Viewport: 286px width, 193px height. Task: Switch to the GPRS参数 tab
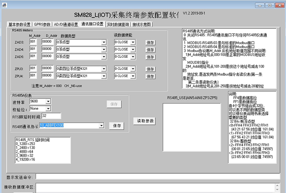tap(42, 24)
